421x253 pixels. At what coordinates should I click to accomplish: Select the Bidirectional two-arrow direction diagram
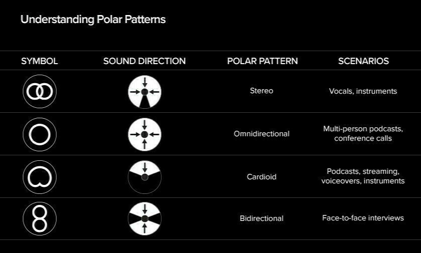(x=145, y=219)
